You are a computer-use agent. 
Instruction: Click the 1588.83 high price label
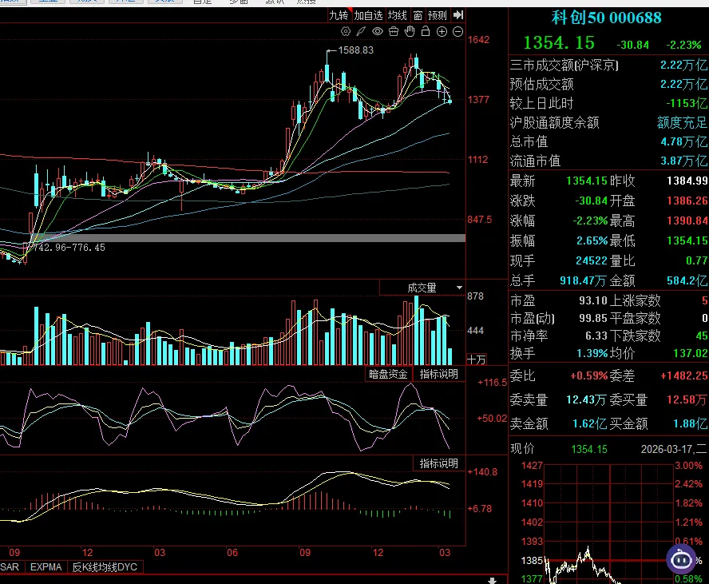click(x=356, y=50)
